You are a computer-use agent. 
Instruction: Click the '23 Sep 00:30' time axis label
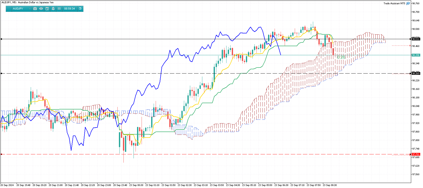coord(136,185)
